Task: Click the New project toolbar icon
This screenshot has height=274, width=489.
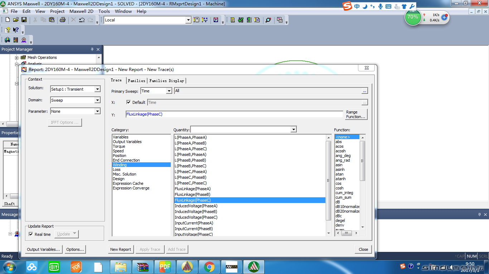Action: coord(8,20)
